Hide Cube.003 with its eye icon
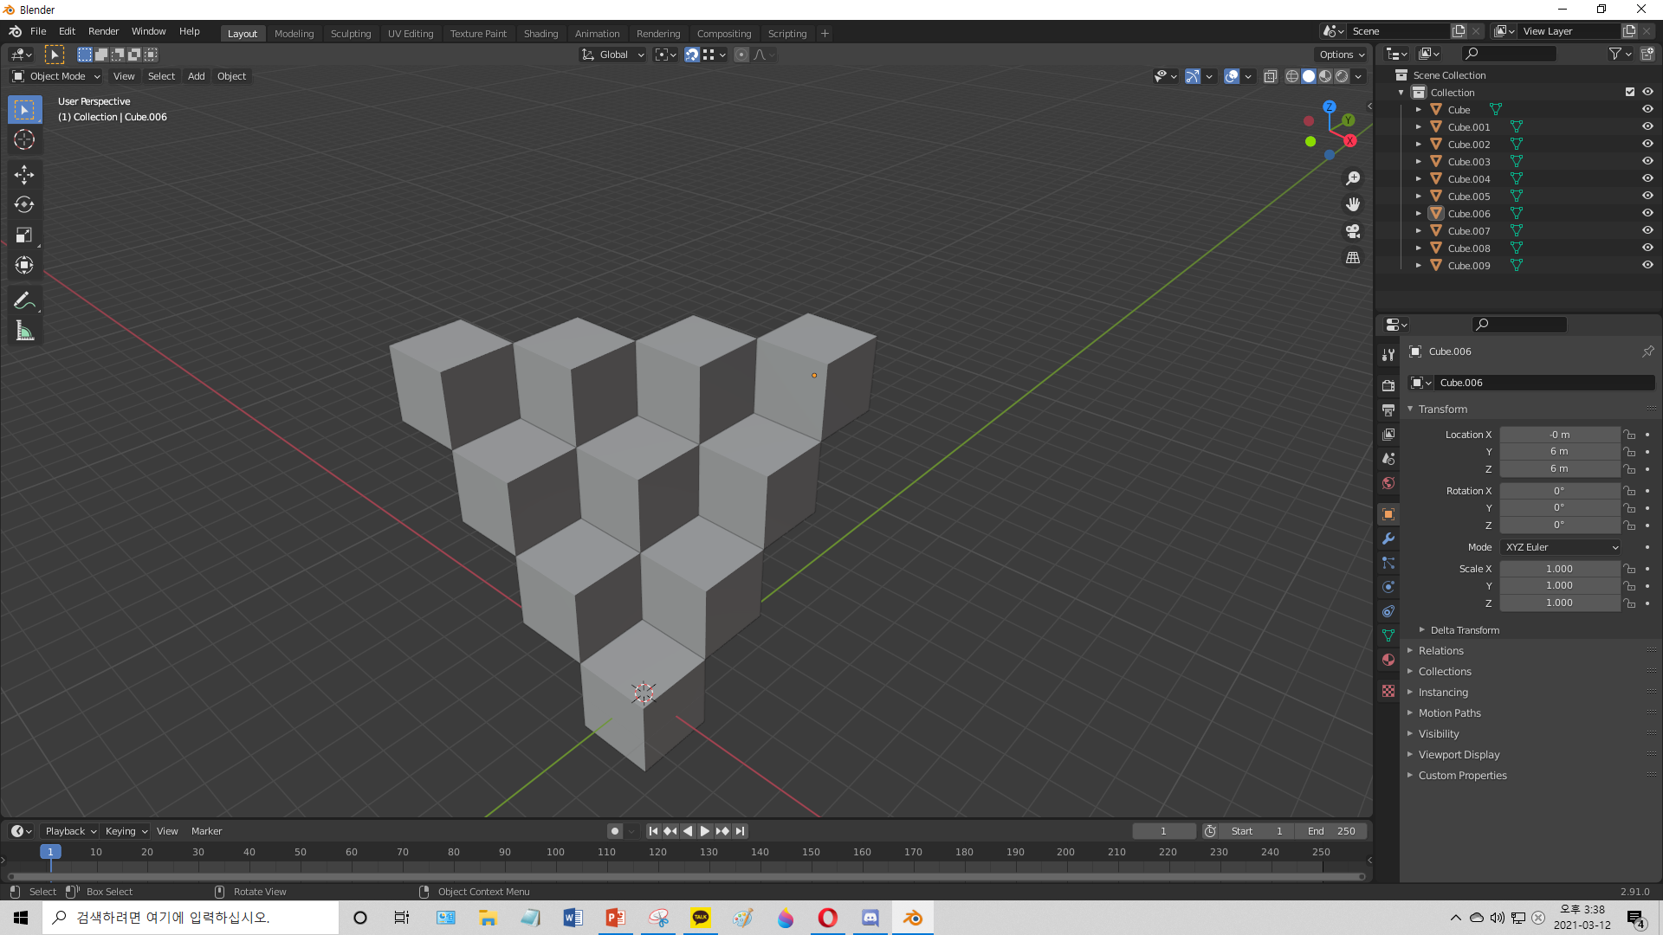This screenshot has width=1663, height=935. click(1647, 161)
